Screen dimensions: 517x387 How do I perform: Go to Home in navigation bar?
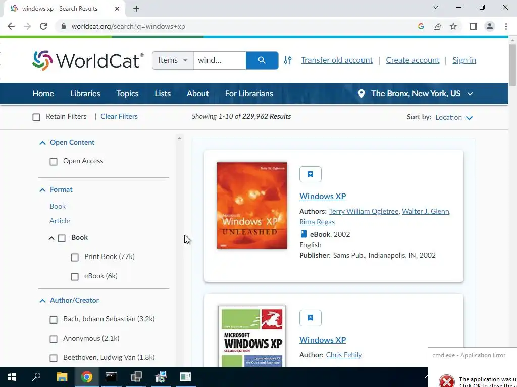tap(43, 93)
